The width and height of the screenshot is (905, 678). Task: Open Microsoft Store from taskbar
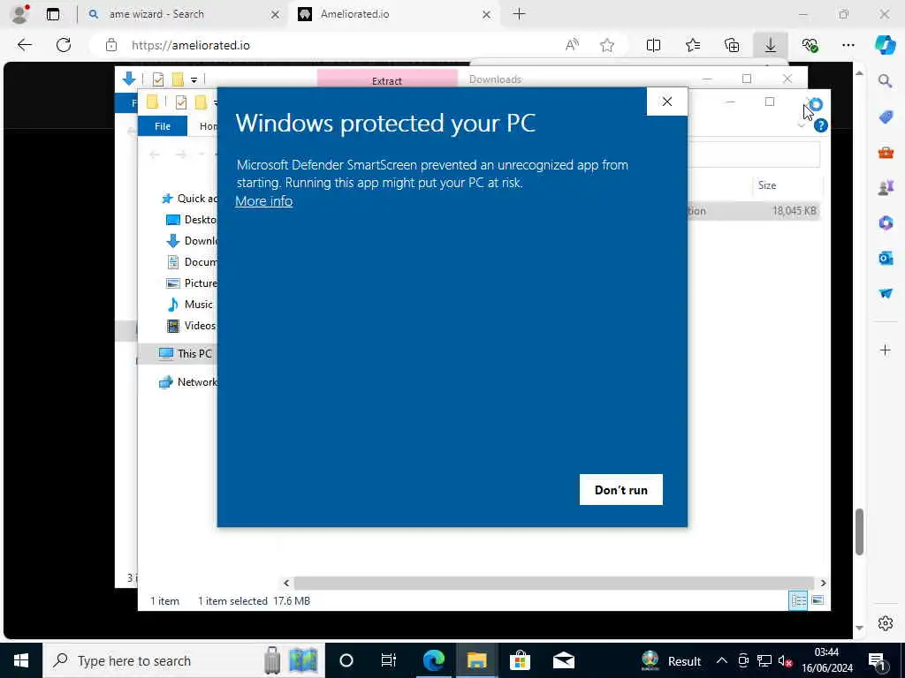[520, 660]
